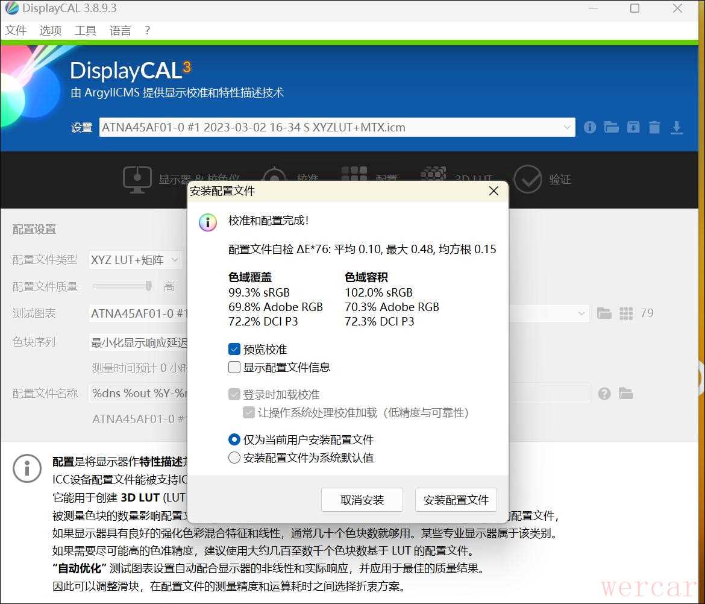Uncheck the 预览校准 checkbox

coord(234,349)
